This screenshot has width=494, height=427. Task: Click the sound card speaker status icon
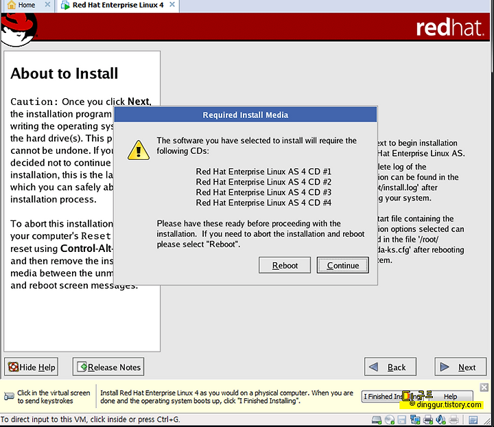pyautogui.click(x=440, y=419)
